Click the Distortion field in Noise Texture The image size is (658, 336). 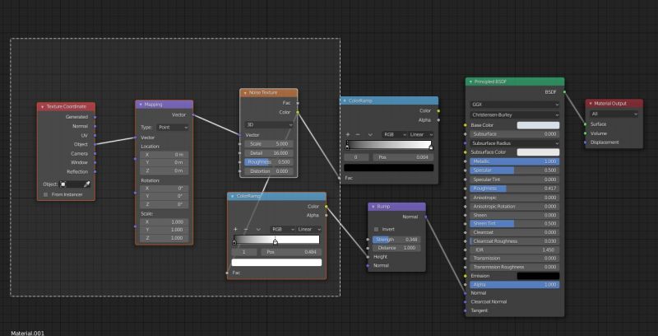pos(269,171)
